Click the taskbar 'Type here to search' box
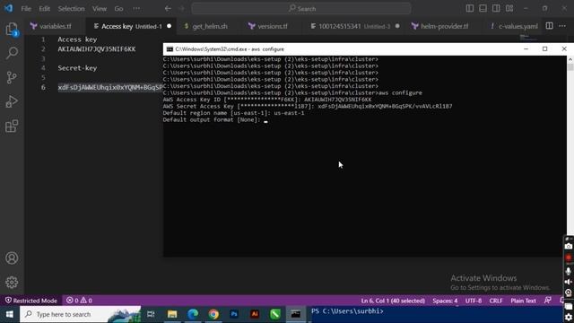574x323 pixels. click(80, 314)
